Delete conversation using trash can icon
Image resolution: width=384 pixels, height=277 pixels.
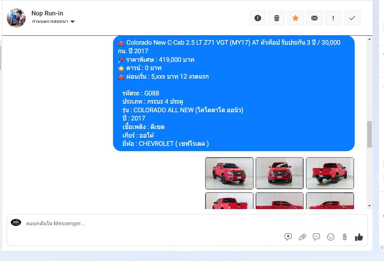(276, 18)
